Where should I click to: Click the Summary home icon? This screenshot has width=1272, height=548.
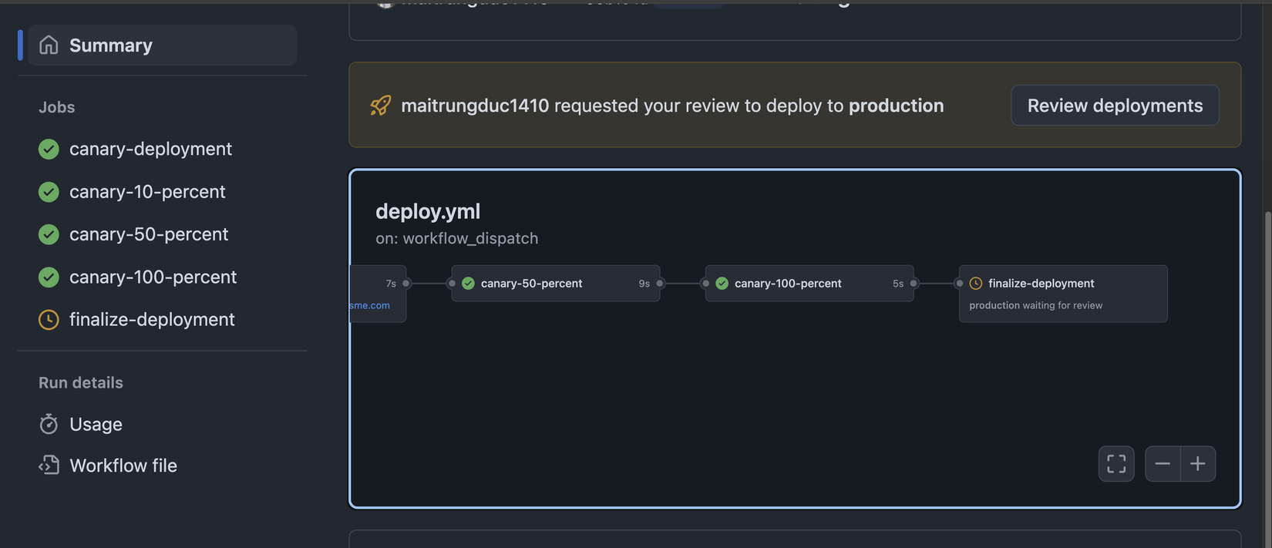click(49, 45)
